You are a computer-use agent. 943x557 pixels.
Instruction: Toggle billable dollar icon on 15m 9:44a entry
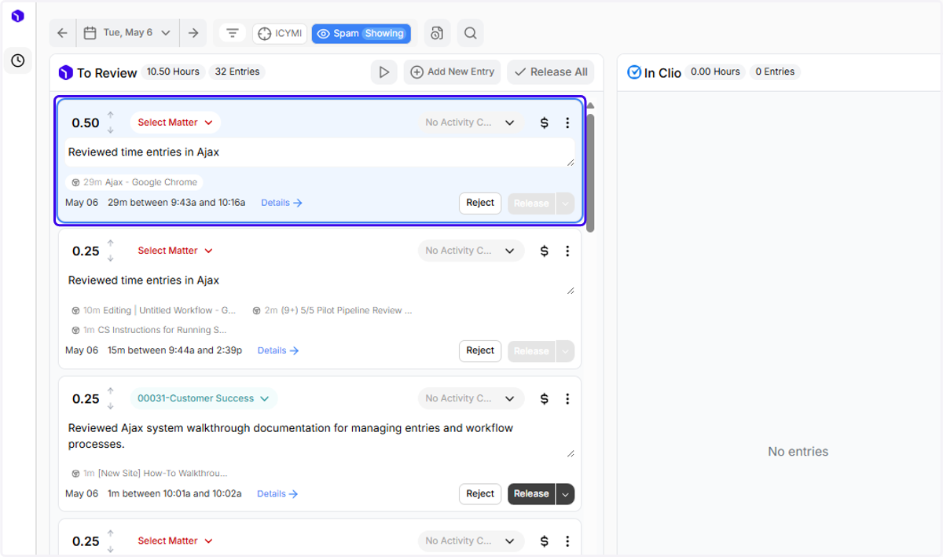pyautogui.click(x=544, y=251)
